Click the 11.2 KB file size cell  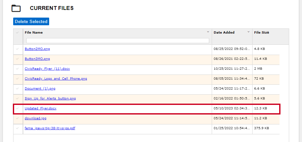pos(261,118)
